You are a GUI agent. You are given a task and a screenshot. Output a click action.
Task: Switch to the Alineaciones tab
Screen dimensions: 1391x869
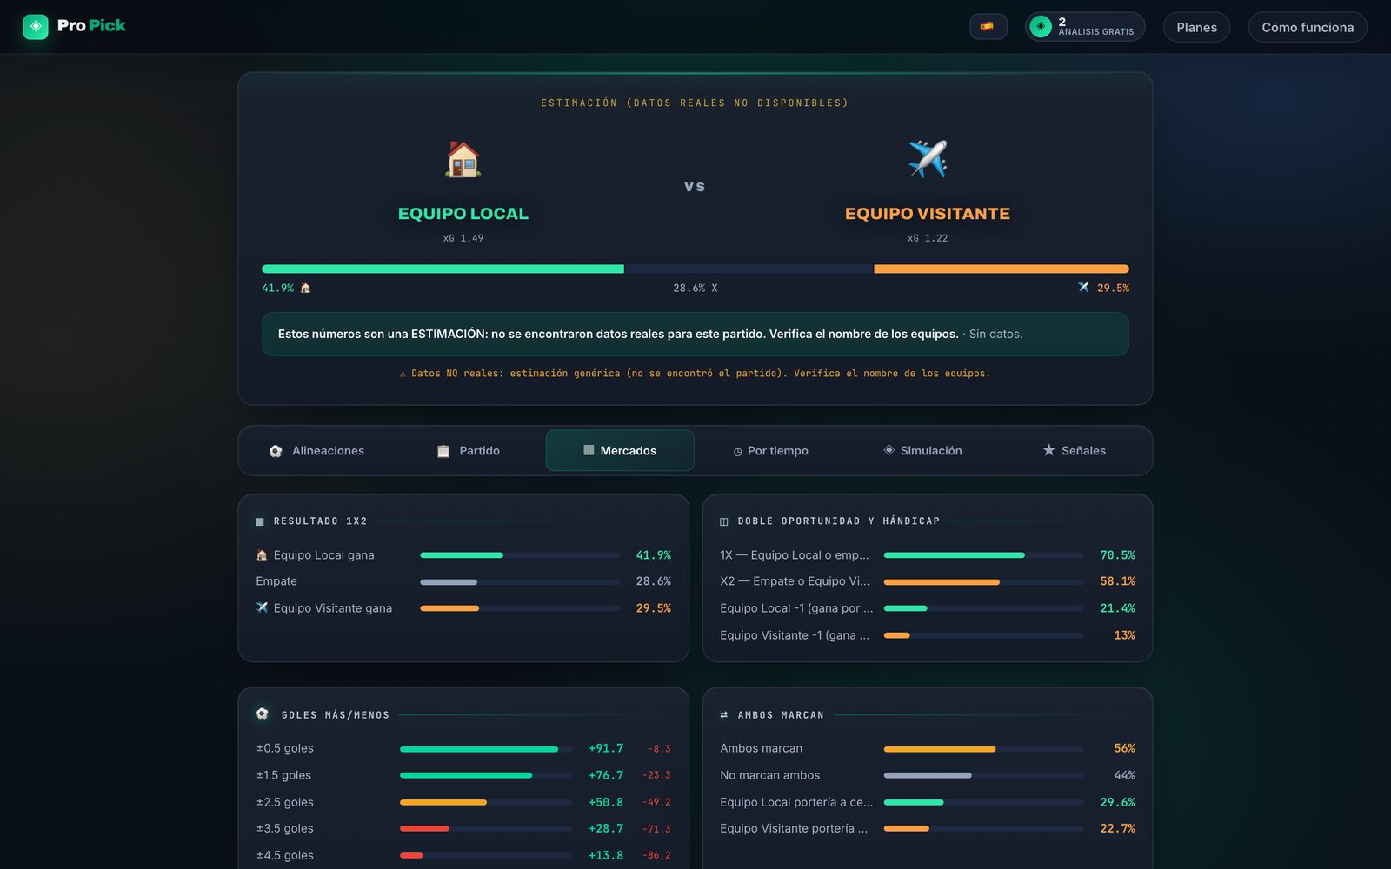[316, 450]
